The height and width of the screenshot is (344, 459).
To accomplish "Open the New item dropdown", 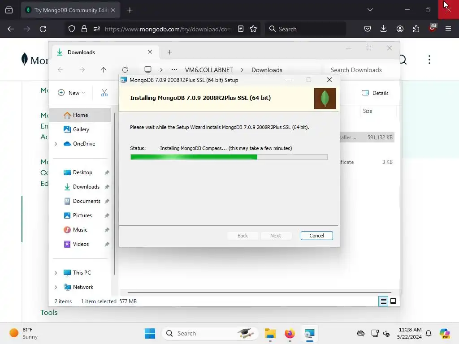I will 71,93.
